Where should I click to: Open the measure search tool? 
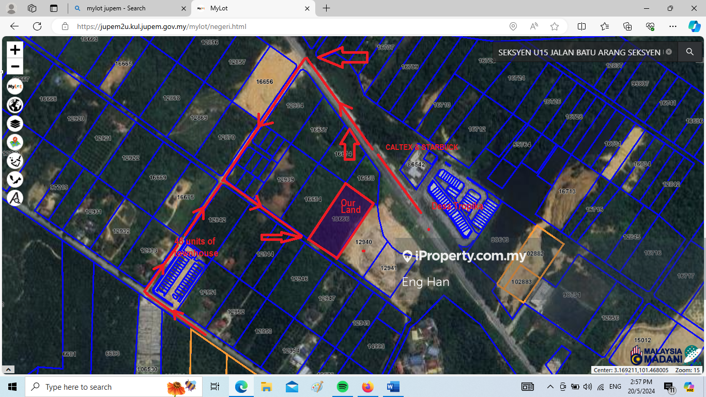[15, 198]
